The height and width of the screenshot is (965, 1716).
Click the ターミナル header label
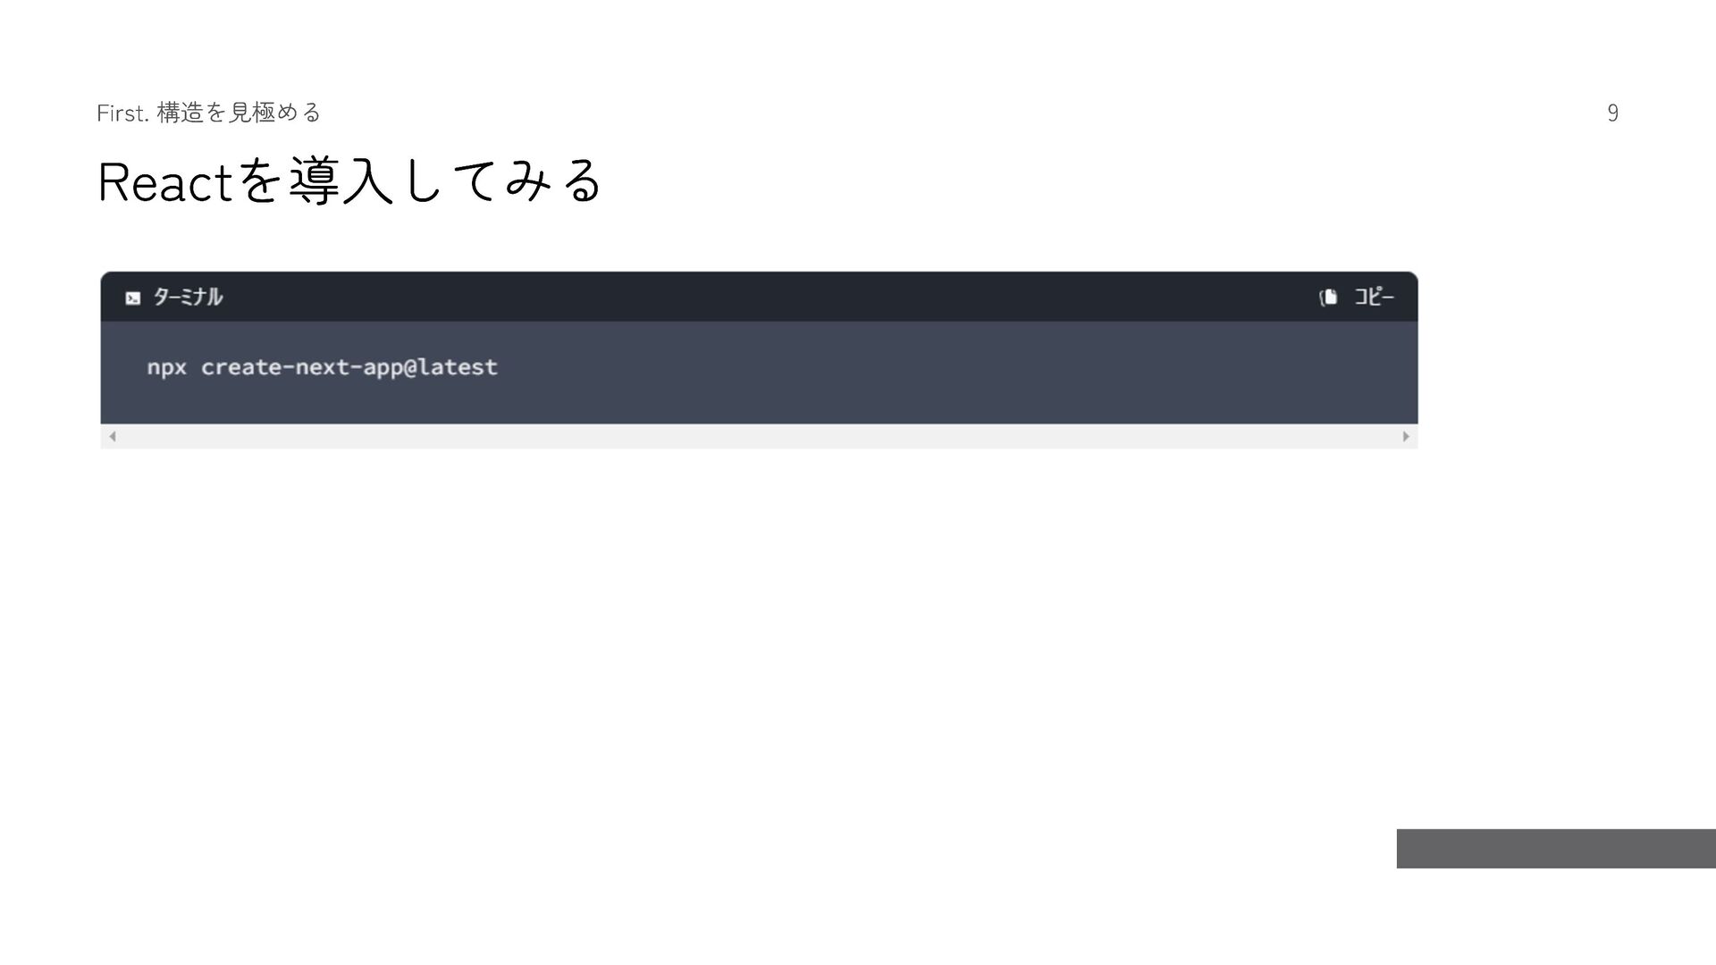click(188, 297)
